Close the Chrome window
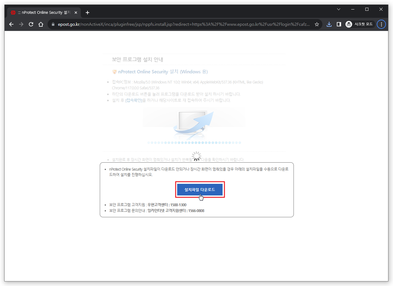 381,9
